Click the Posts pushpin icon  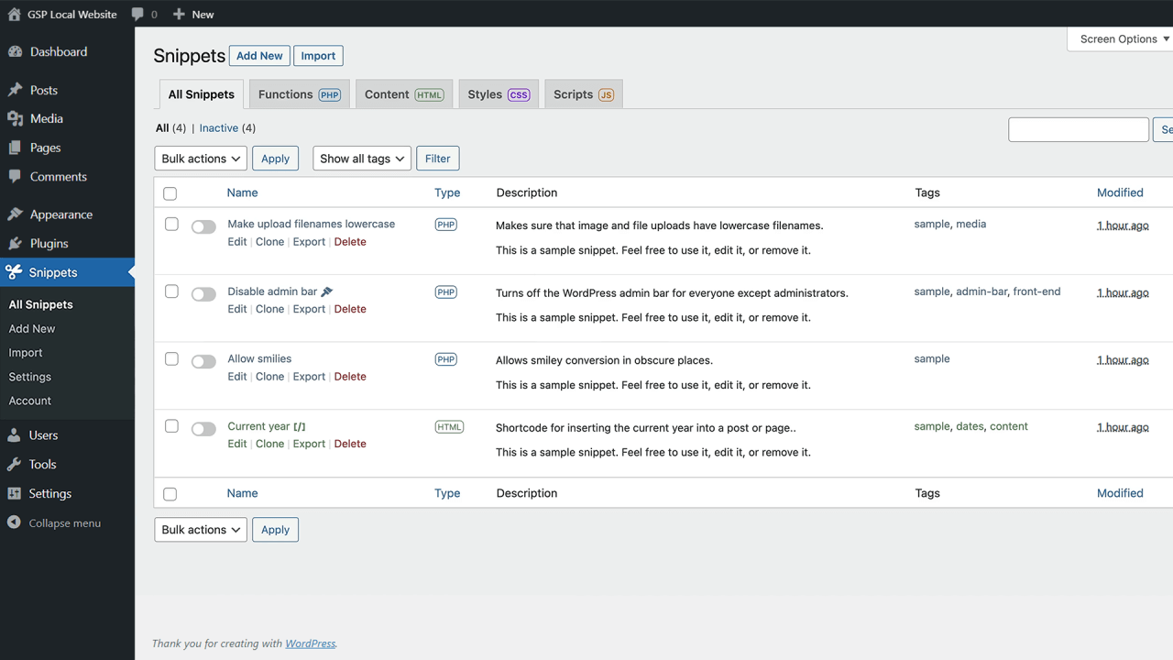[15, 90]
